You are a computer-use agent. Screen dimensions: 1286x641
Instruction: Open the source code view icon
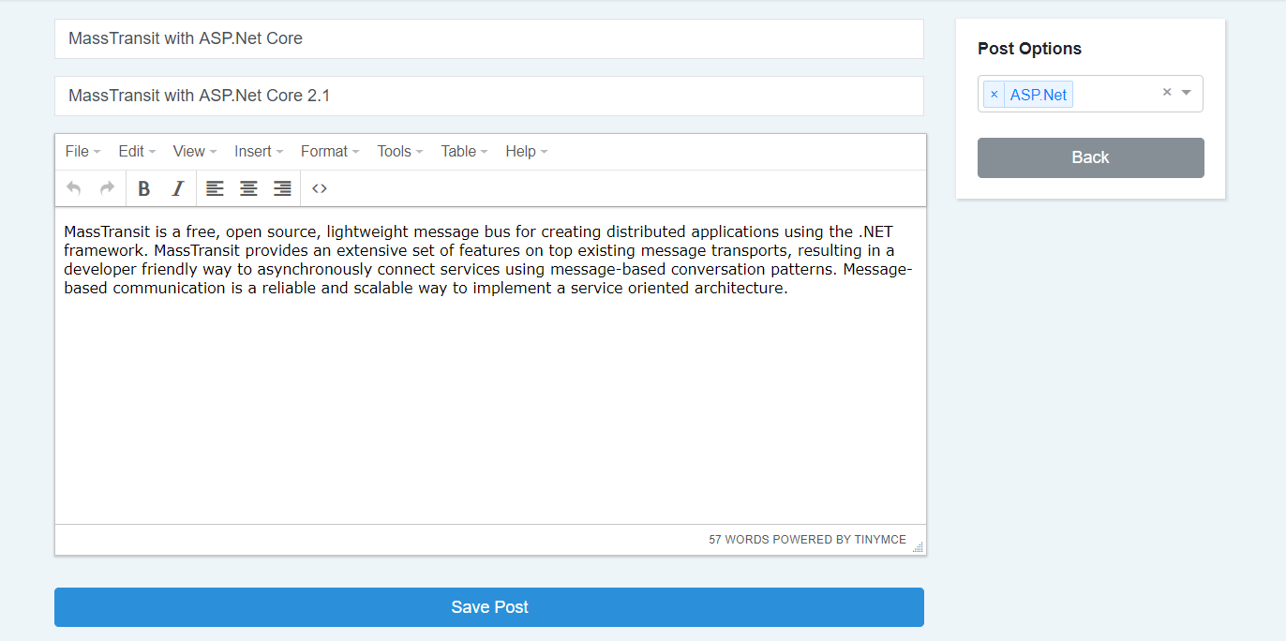320,188
